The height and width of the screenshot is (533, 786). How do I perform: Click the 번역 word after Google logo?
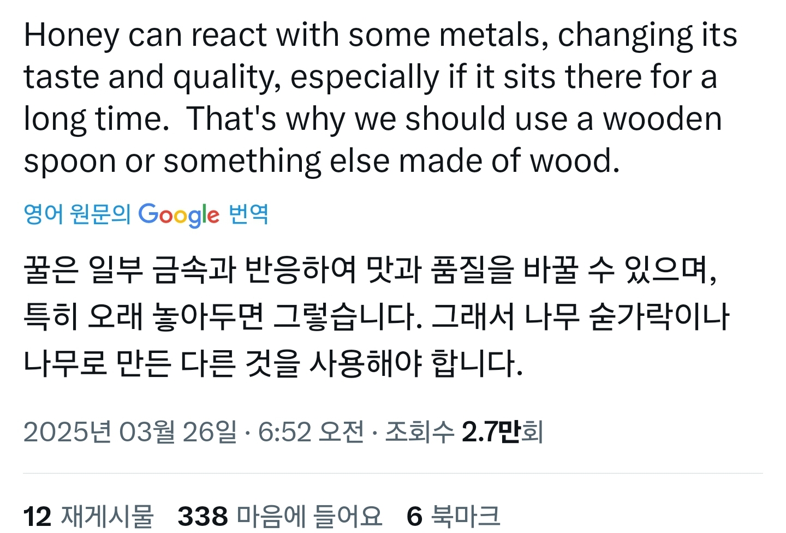pyautogui.click(x=248, y=214)
